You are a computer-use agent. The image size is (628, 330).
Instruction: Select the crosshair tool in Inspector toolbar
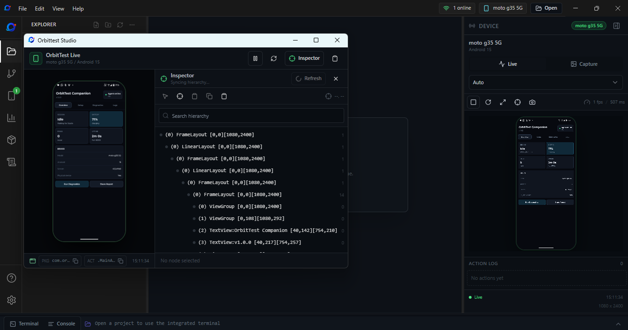click(180, 96)
